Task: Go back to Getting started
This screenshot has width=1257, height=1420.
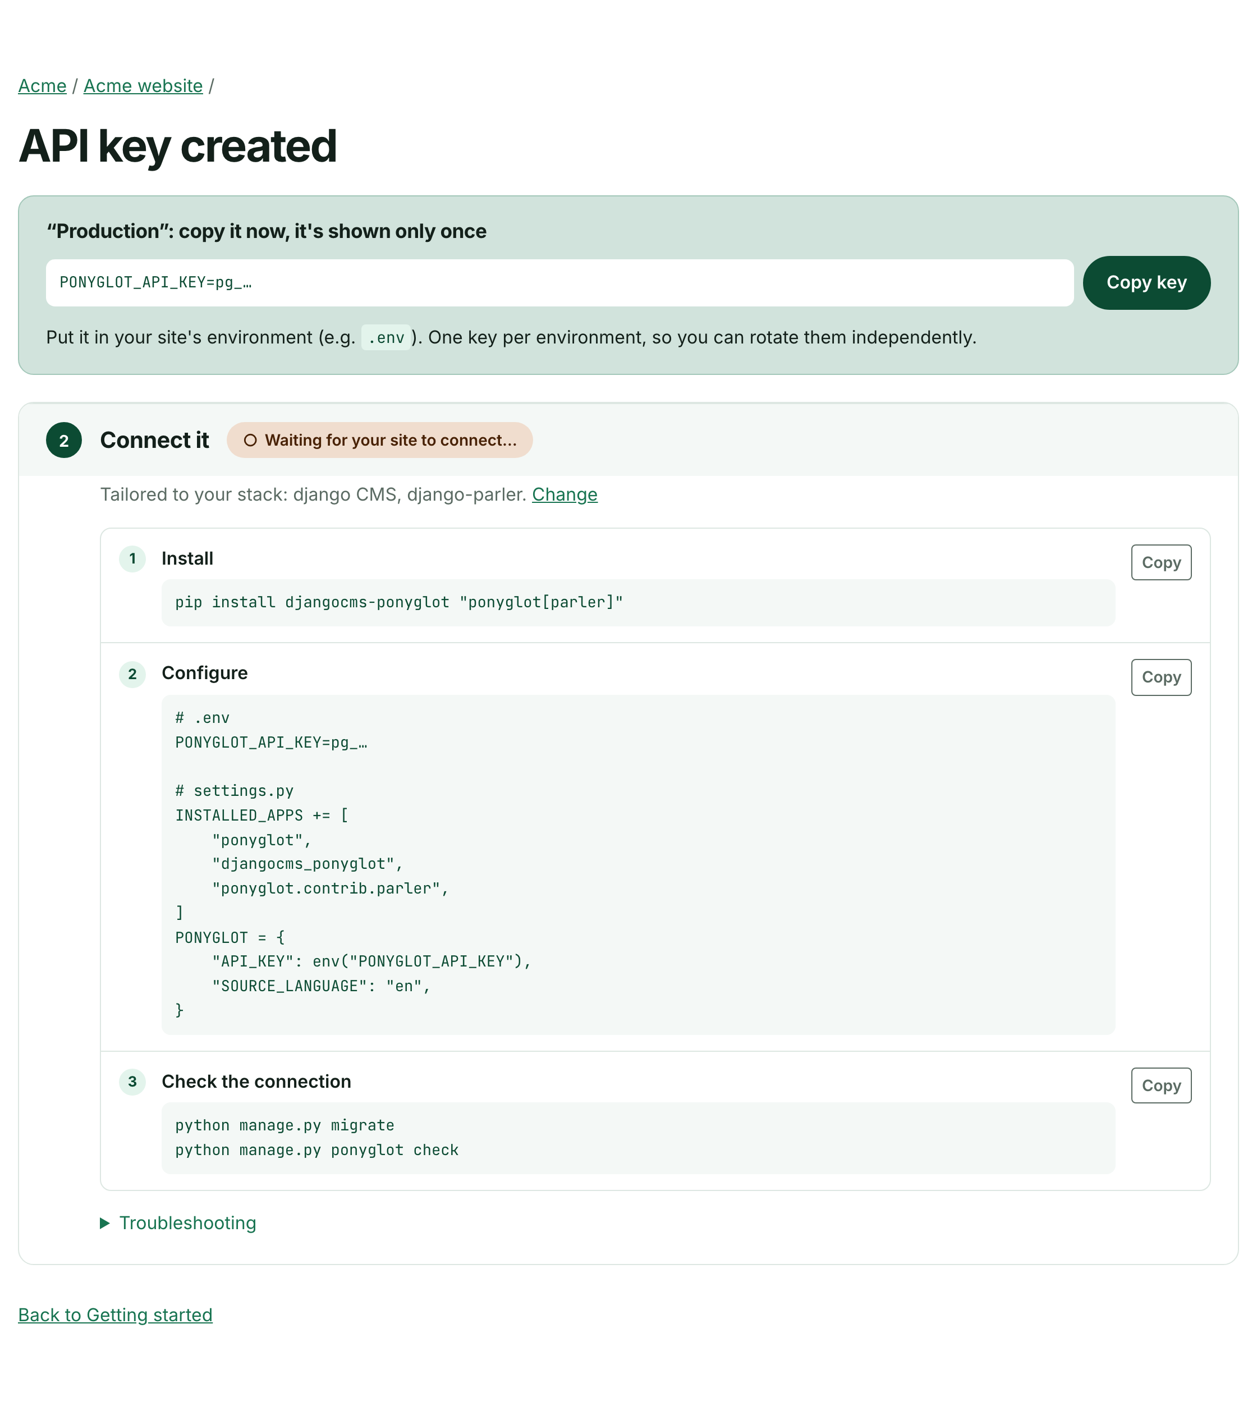Action: [115, 1315]
